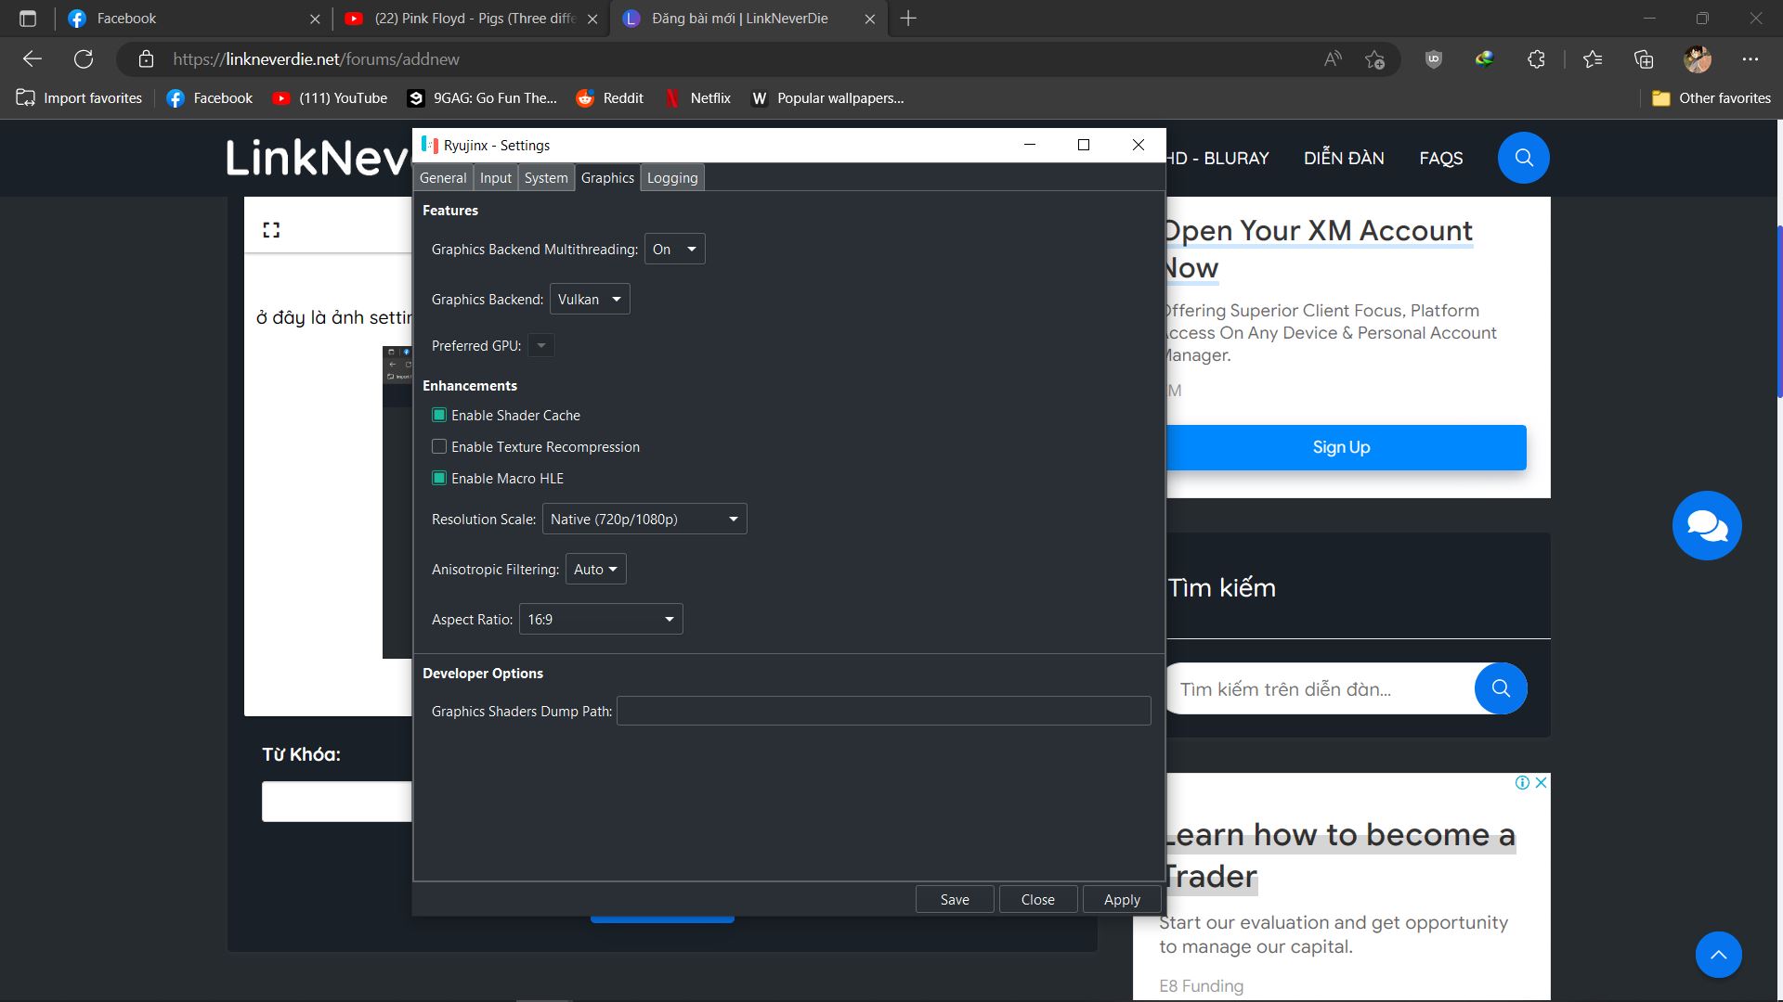1783x1002 pixels.
Task: Click the Save button to apply settings
Action: tap(956, 898)
